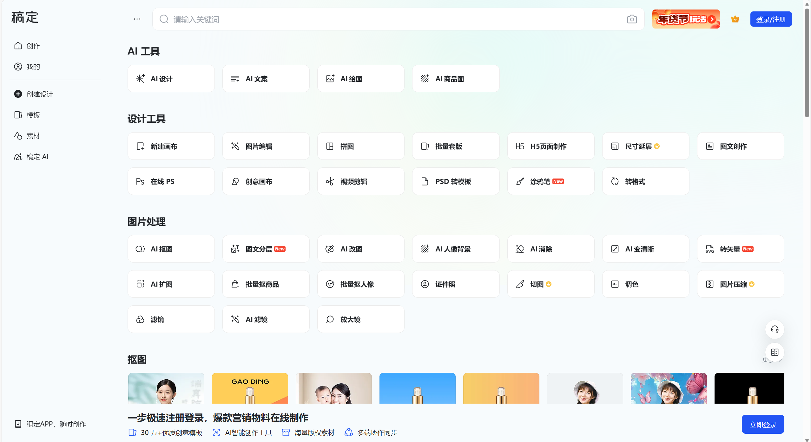Screen dimensions: 811x442
Task: Expand 更多 in the 抠图 section
Action: (x=768, y=359)
